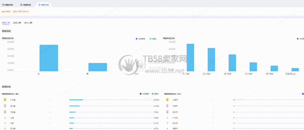This screenshot has width=304, height=130.
Task: Click the 广州市 city name
Action: [175, 118]
